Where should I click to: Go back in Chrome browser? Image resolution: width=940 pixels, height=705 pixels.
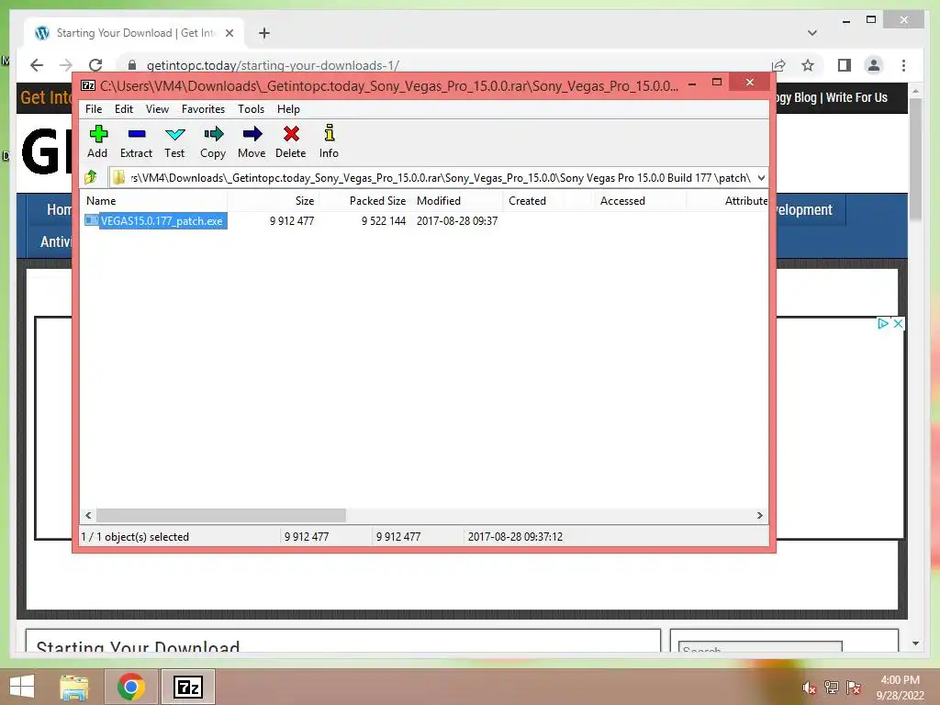37,65
